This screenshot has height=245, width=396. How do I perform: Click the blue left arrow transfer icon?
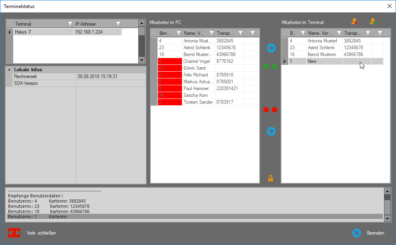click(271, 48)
